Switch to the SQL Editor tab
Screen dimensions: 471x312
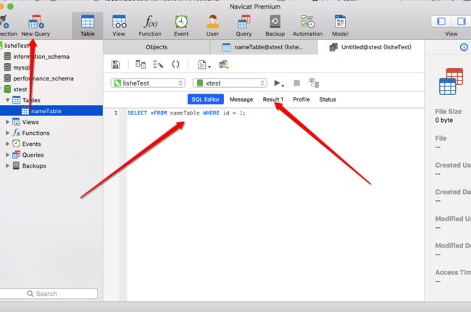[x=206, y=99]
